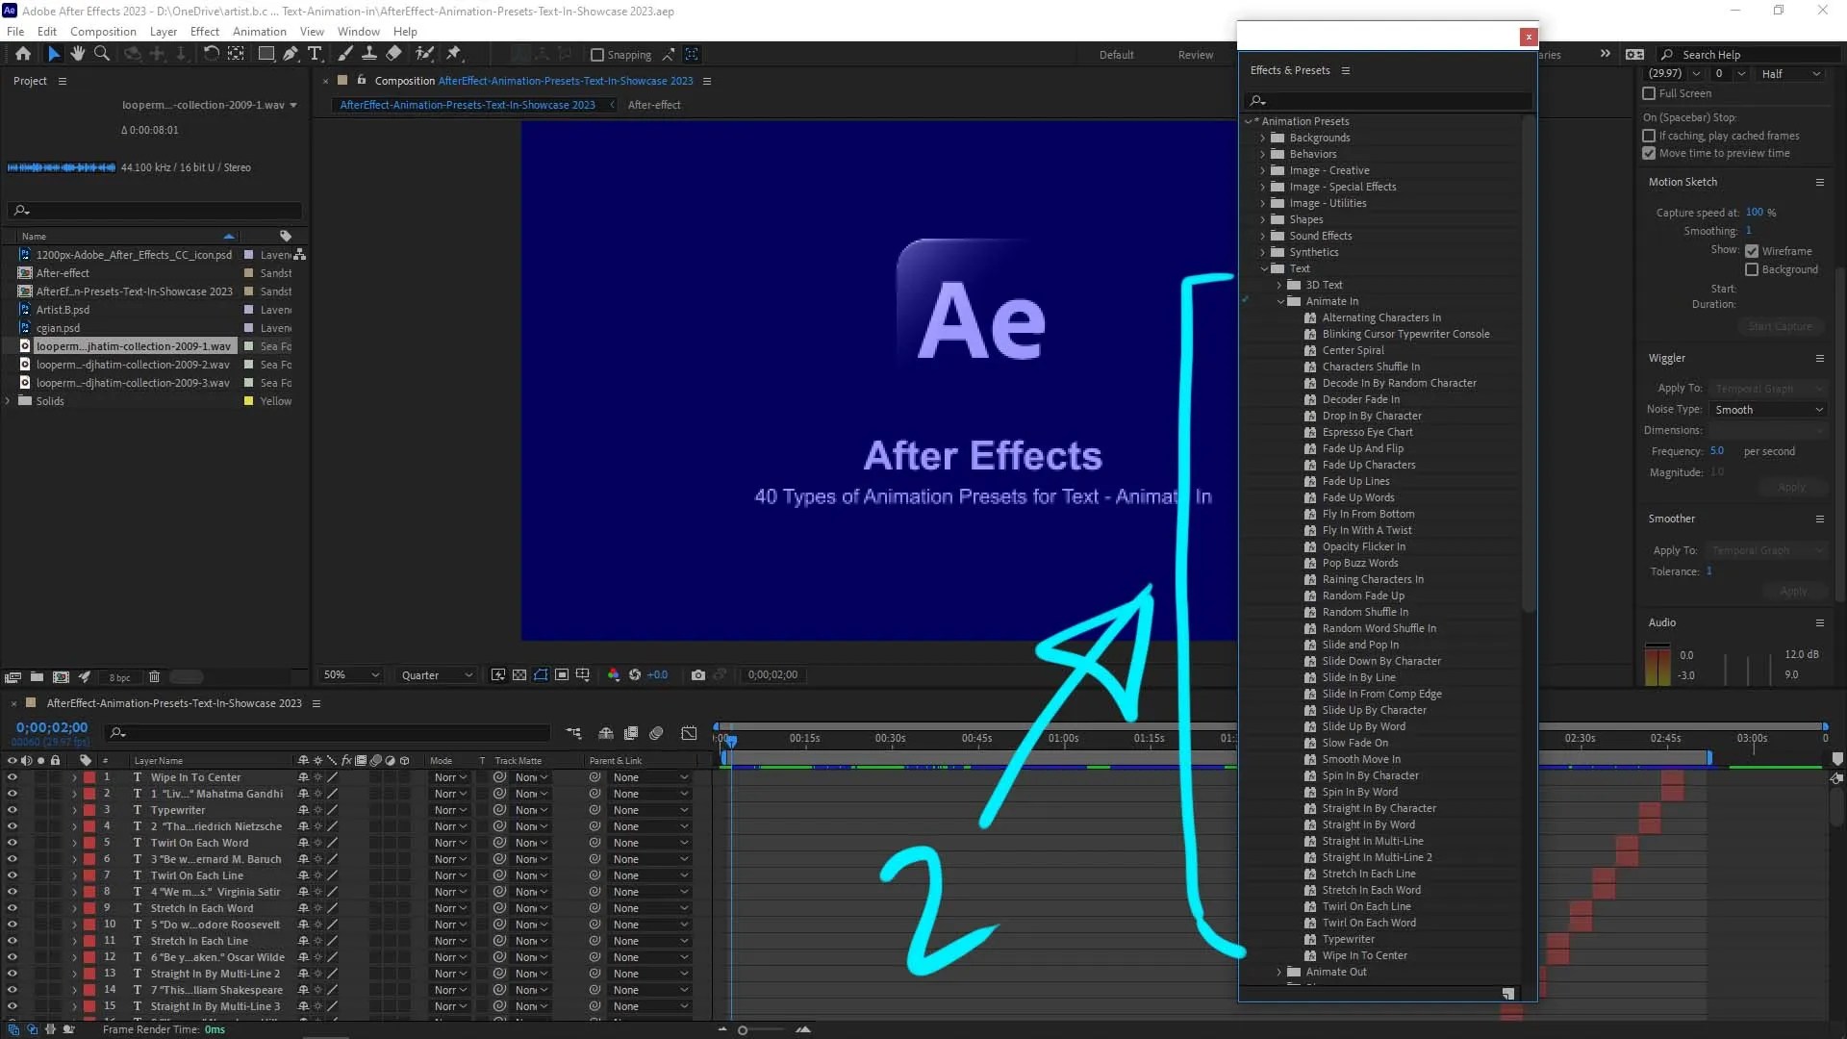The height and width of the screenshot is (1039, 1847).
Task: Select the Pen tool
Action: click(290, 54)
